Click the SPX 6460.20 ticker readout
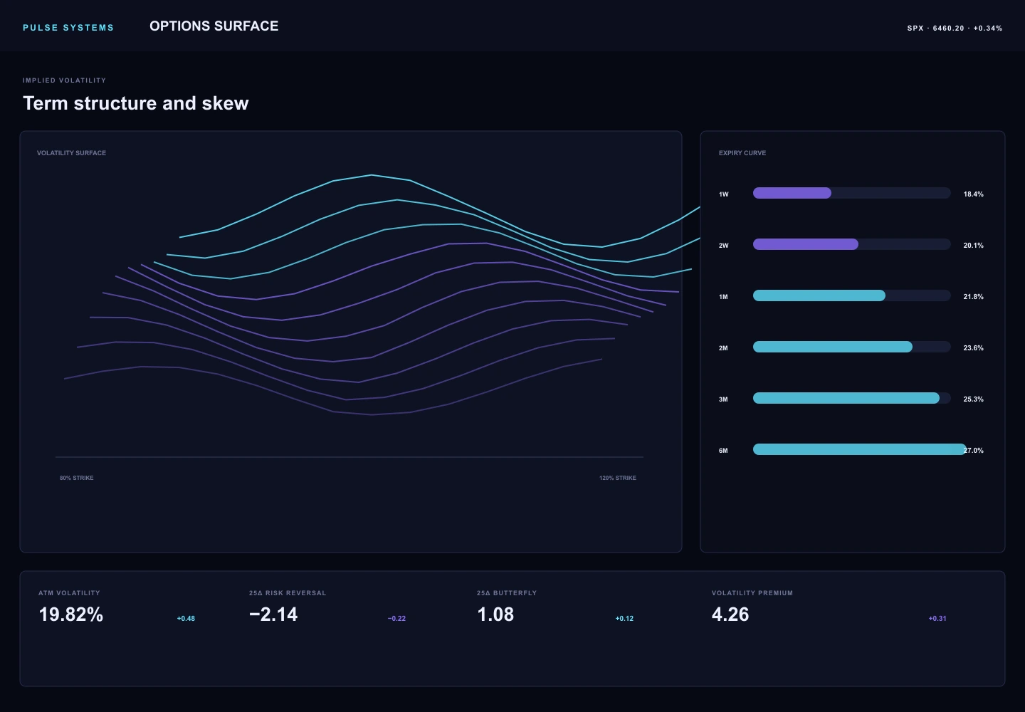 955,28
